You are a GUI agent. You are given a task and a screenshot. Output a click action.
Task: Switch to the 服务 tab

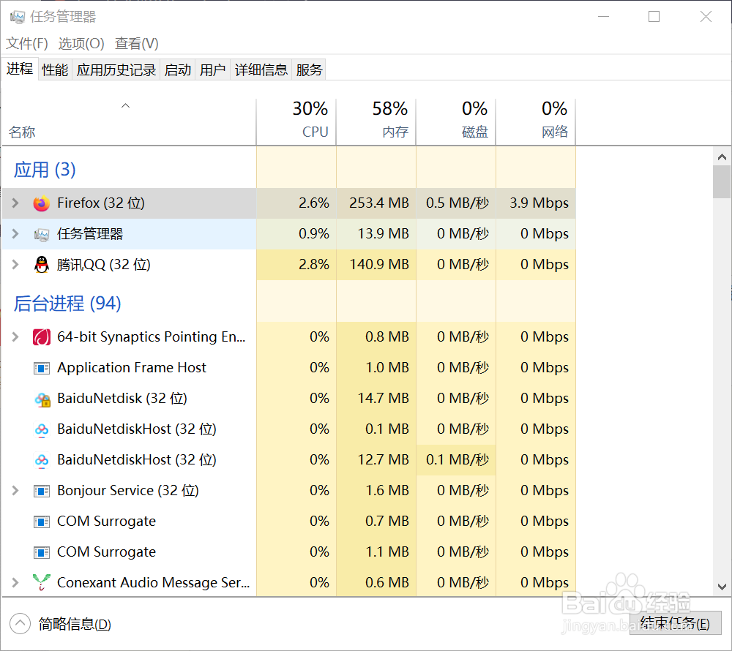309,70
